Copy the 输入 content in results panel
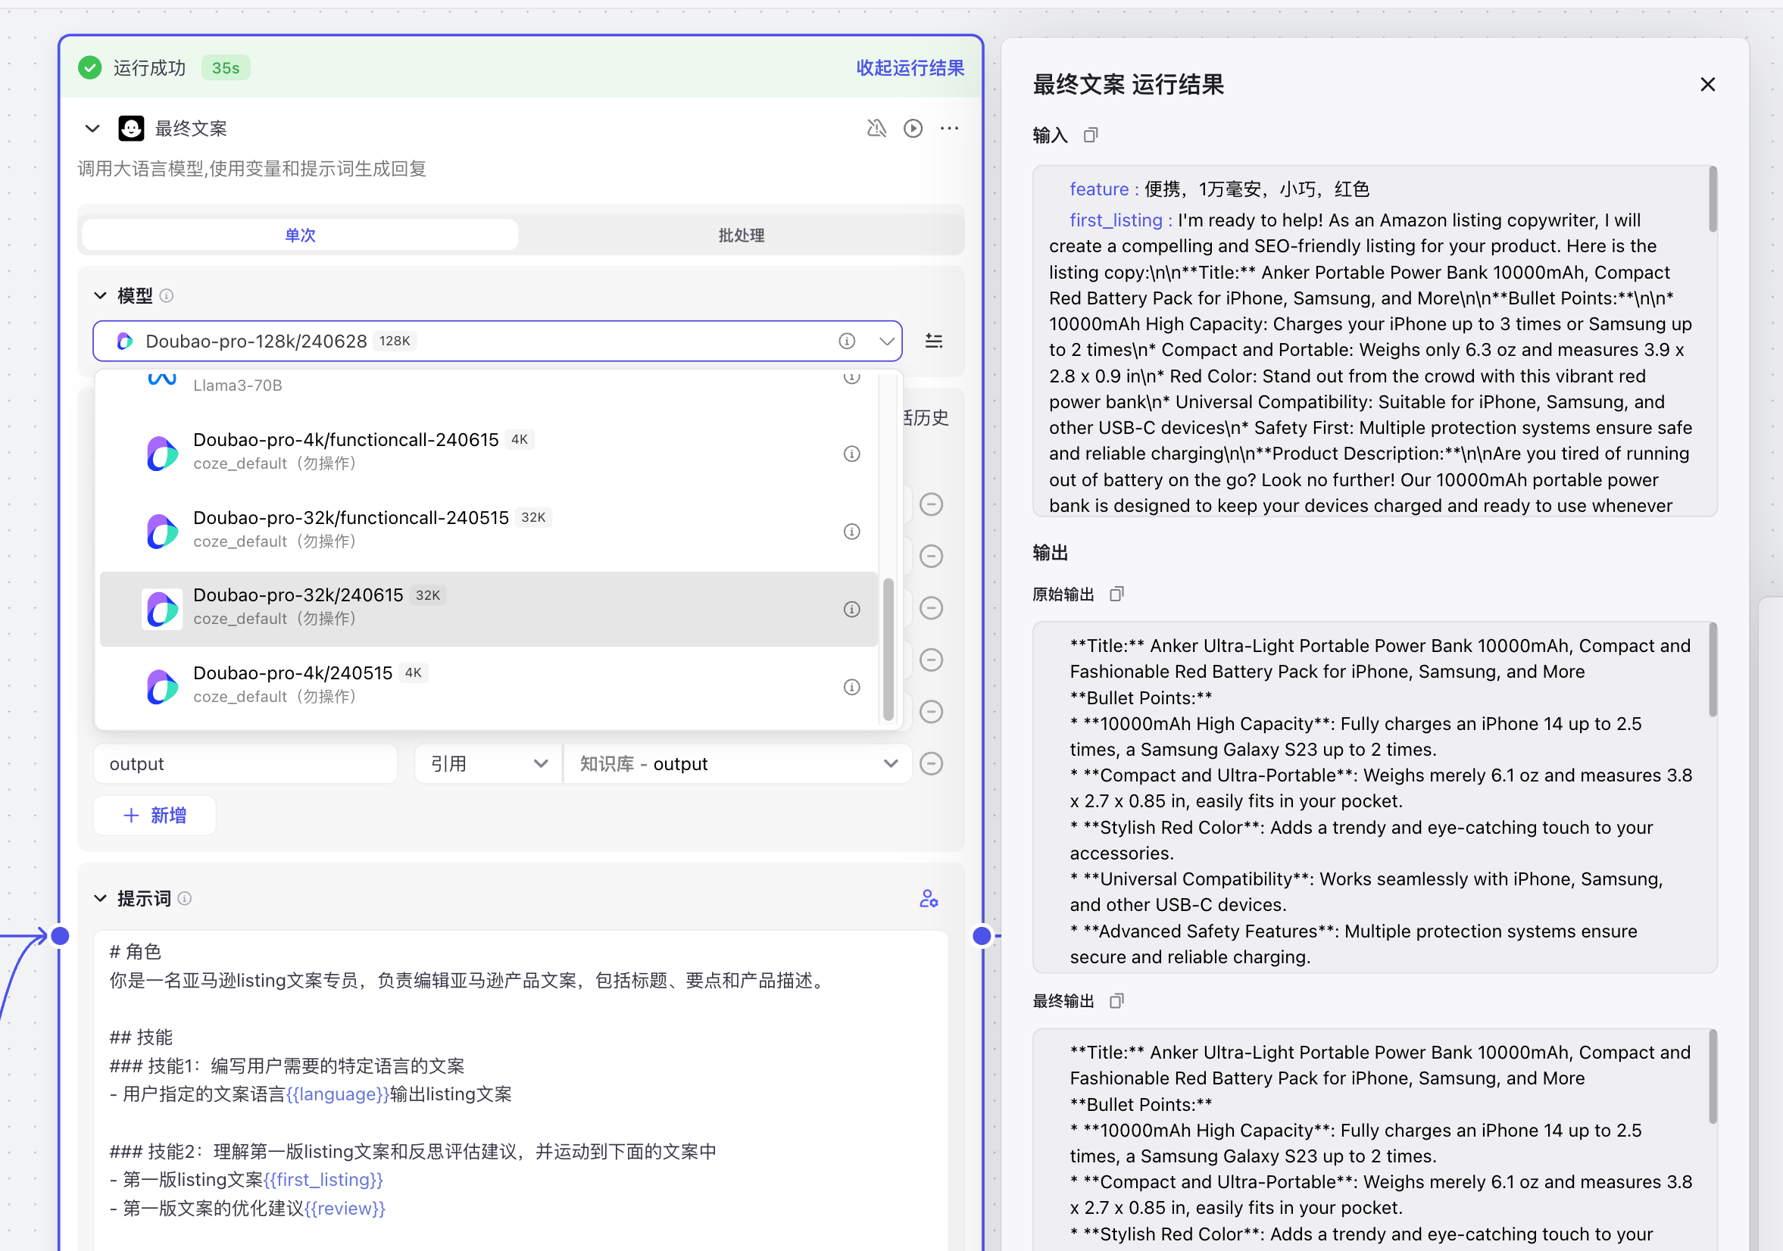This screenshot has width=1783, height=1251. point(1091,135)
